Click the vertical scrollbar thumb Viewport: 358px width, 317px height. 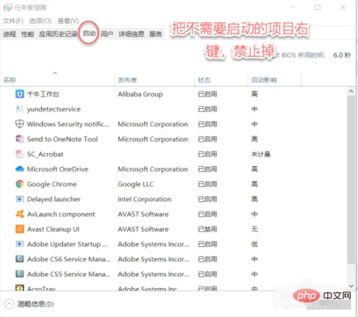coord(351,179)
